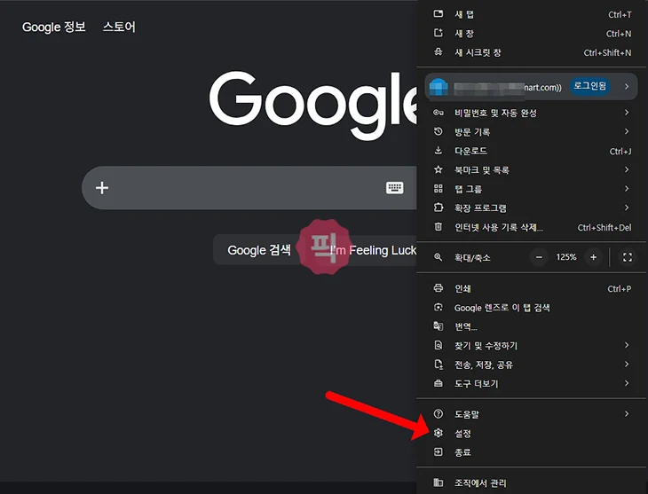The image size is (648, 494).
Task: Click the find and edit icon
Action: click(438, 345)
